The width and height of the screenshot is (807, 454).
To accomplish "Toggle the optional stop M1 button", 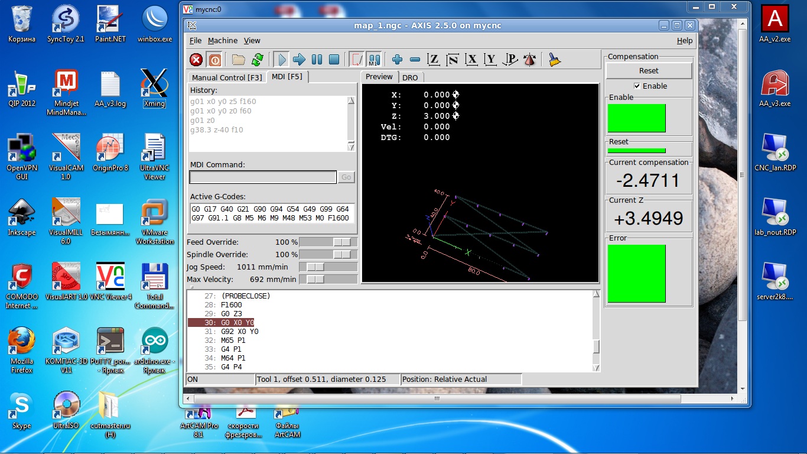I will [x=374, y=60].
